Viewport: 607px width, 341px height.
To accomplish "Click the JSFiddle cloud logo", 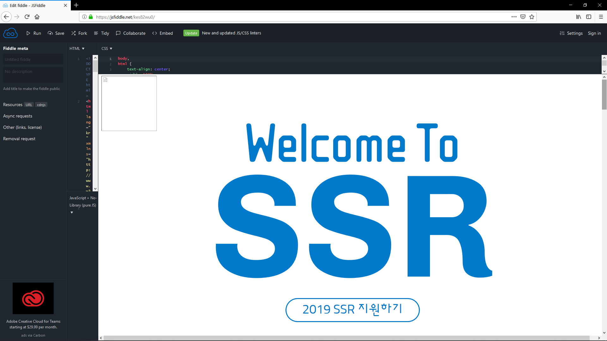I will point(10,33).
